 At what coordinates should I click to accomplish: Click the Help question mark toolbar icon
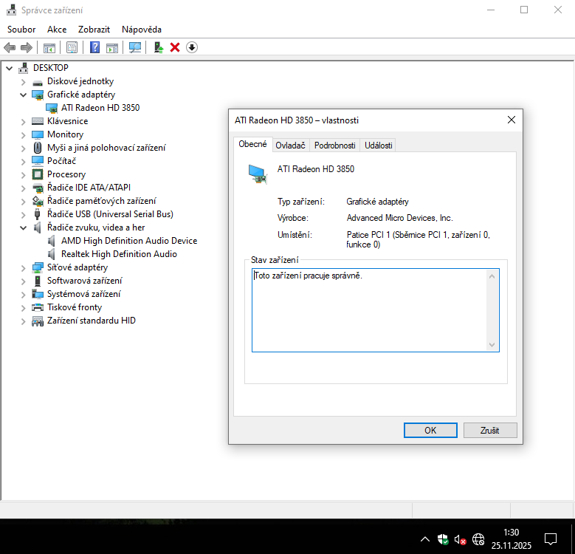(95, 47)
